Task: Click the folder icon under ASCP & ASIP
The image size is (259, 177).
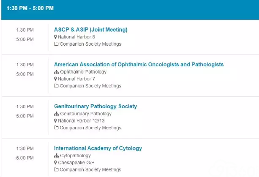Action: [x=56, y=44]
